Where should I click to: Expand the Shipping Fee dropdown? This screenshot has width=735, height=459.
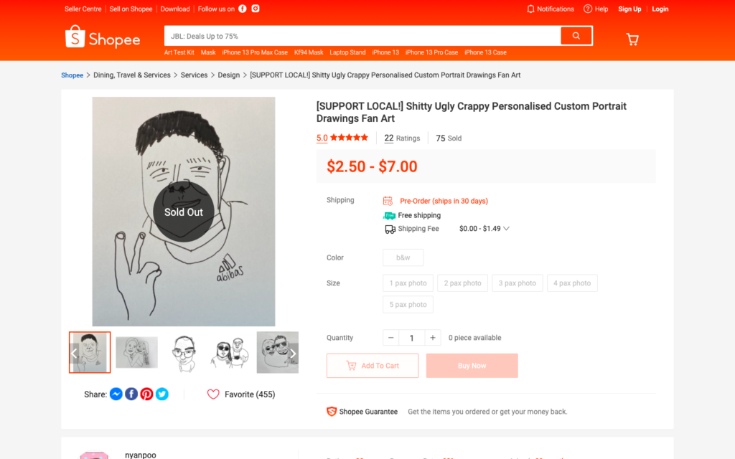506,228
